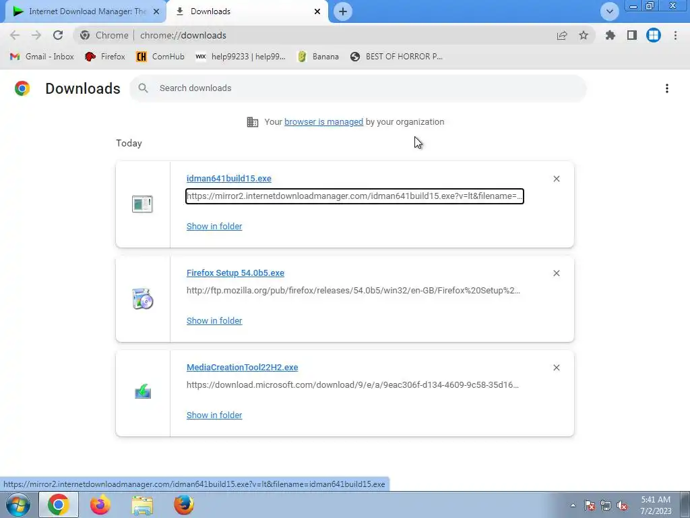Expand the tab search dropdown arrow
This screenshot has height=518, width=690.
[x=609, y=11]
